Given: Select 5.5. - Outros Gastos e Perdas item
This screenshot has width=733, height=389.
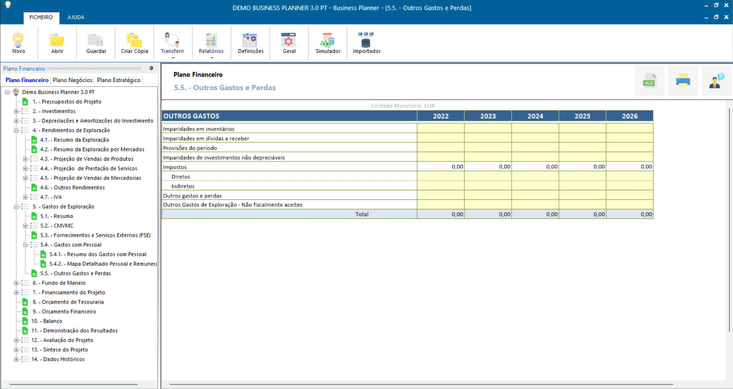Looking at the screenshot, I should coord(76,273).
